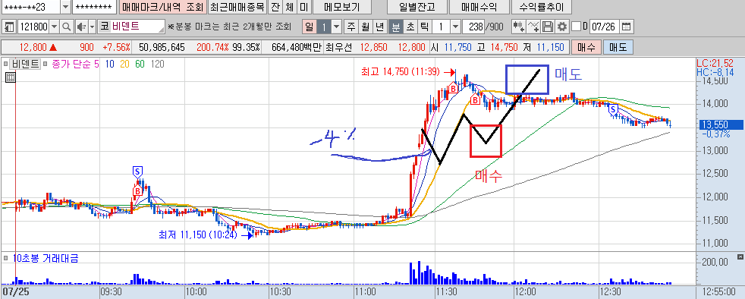Expand the dropdown next to speaker icon
This screenshot has height=299, width=745.
[x=92, y=27]
